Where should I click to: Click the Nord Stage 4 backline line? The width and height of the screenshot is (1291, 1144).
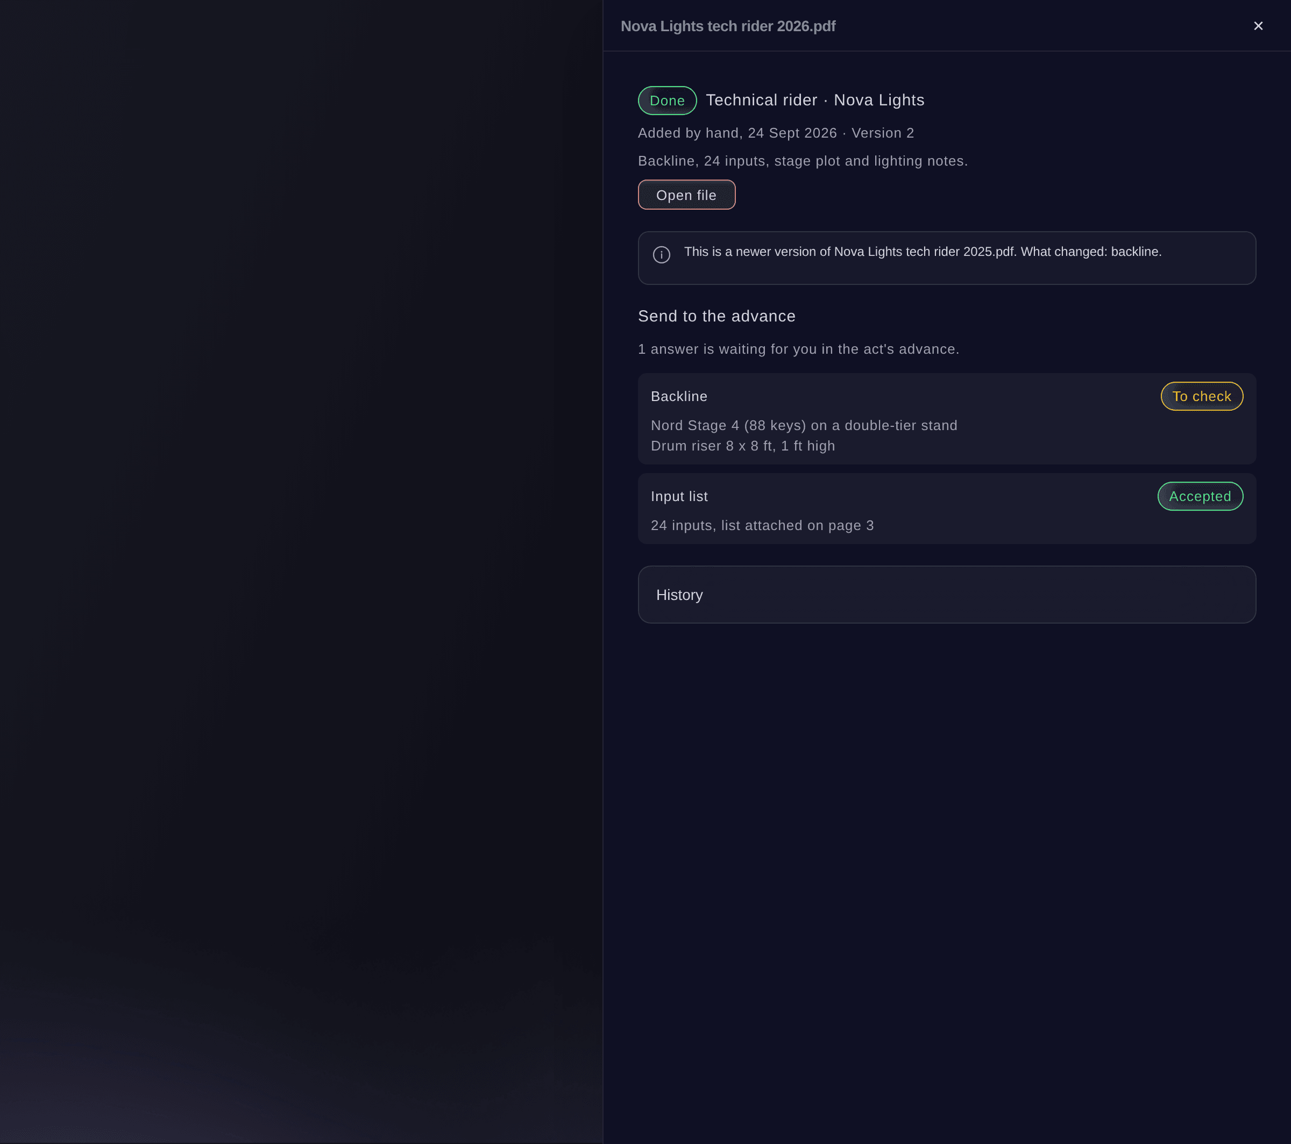[804, 426]
